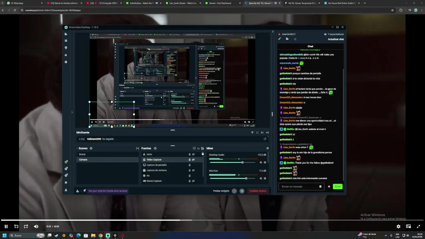Screen dimensions: 425x239
Task: Open Mixer advanced audio settings gear
Action: tap(268, 148)
